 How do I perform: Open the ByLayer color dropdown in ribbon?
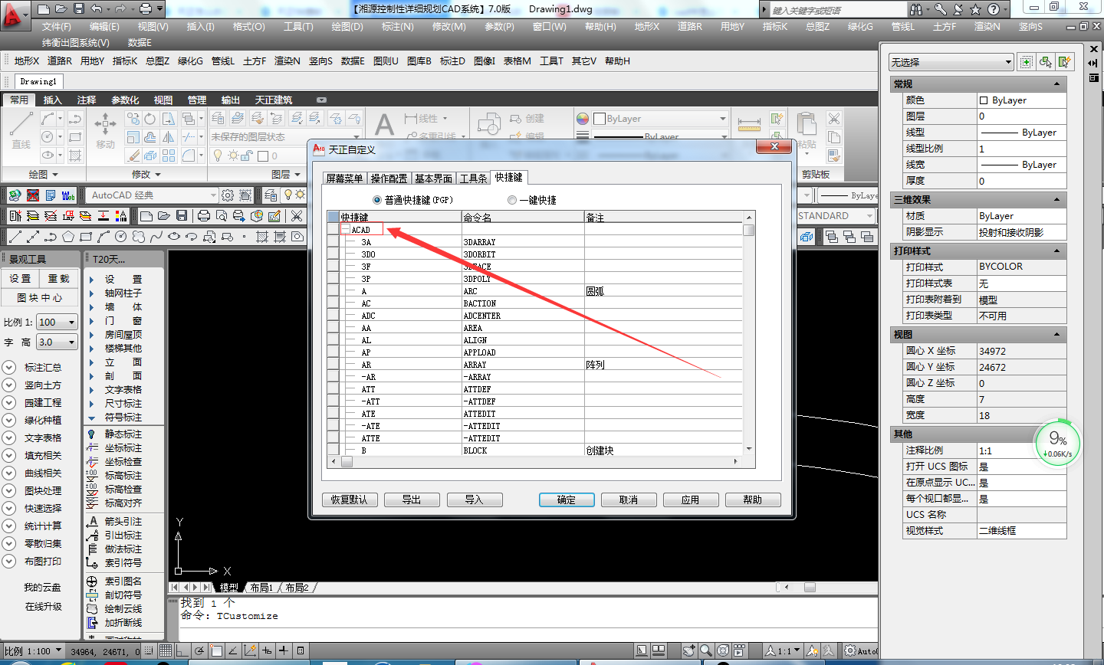722,119
